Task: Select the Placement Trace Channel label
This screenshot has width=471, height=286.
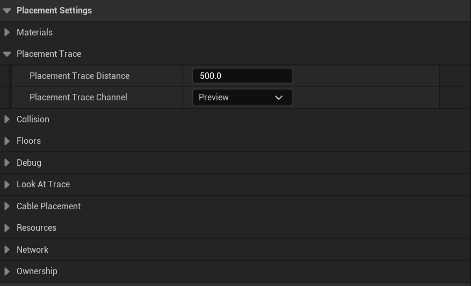Action: pos(78,97)
